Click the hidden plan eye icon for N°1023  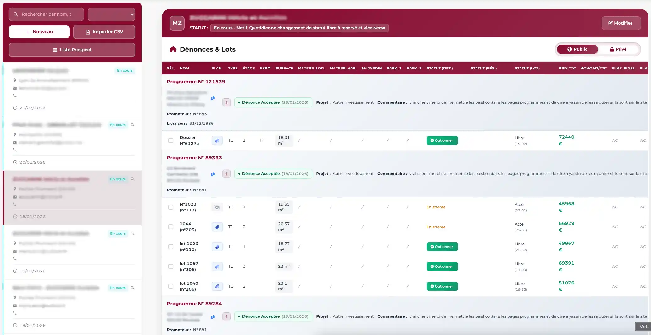pos(217,207)
